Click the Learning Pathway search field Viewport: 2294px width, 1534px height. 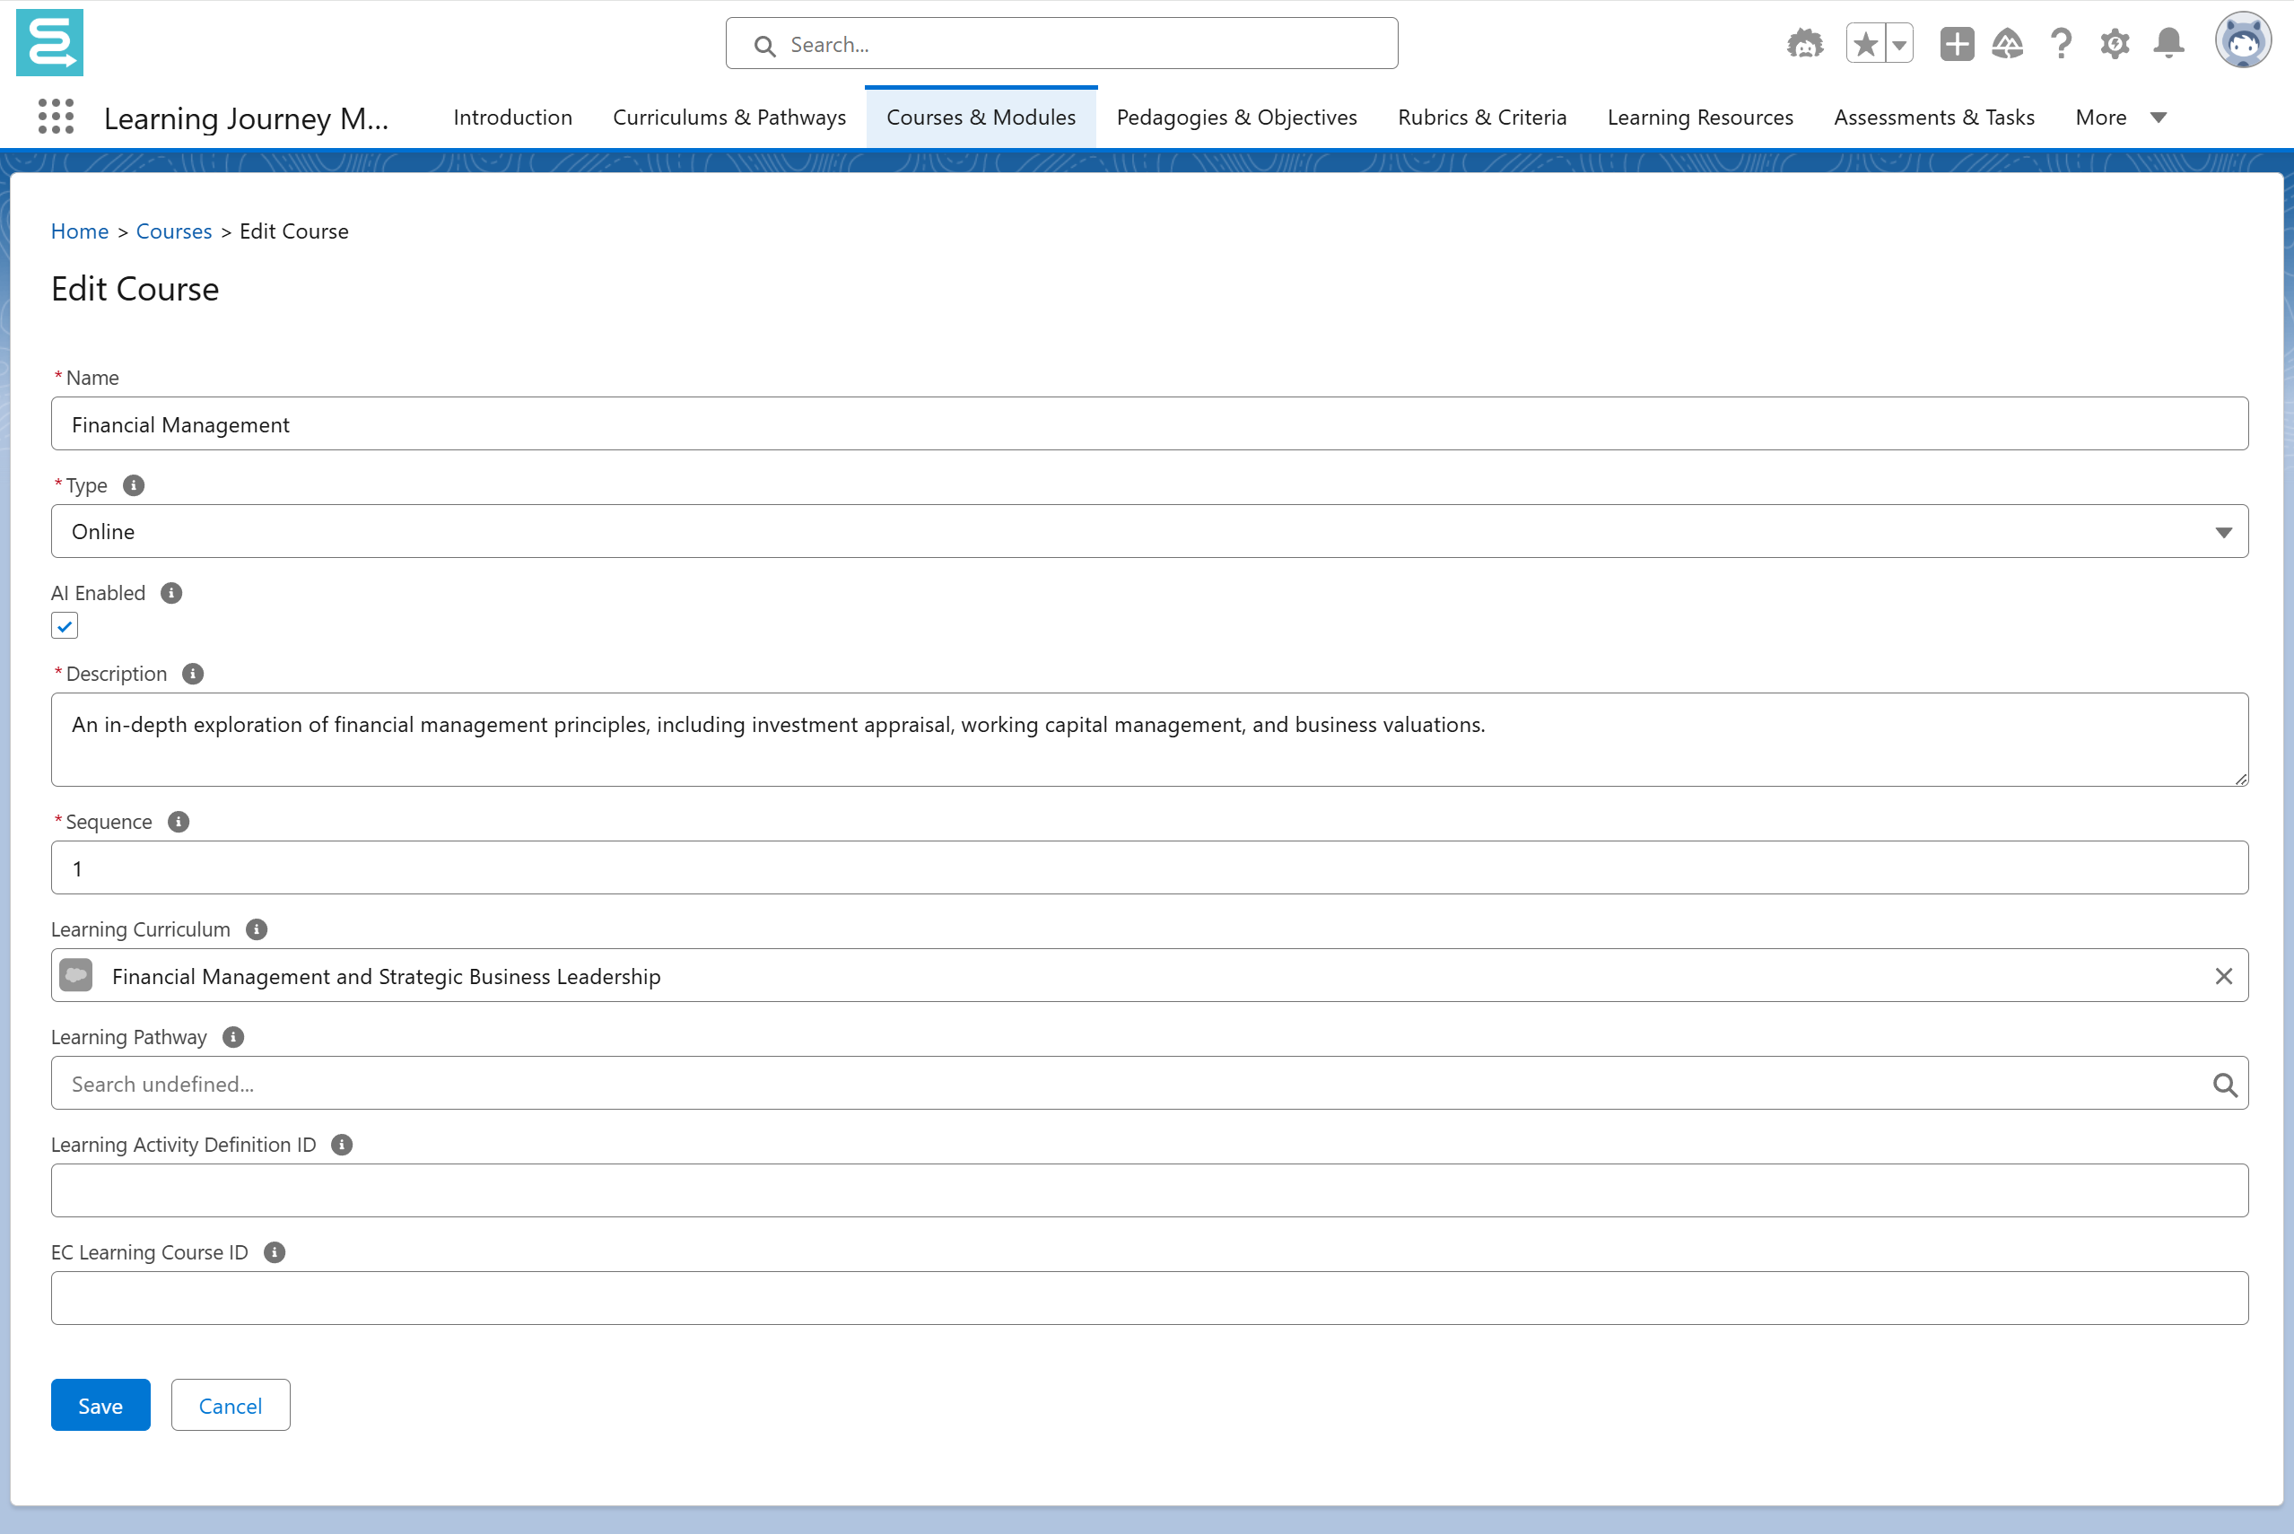pos(1135,1083)
